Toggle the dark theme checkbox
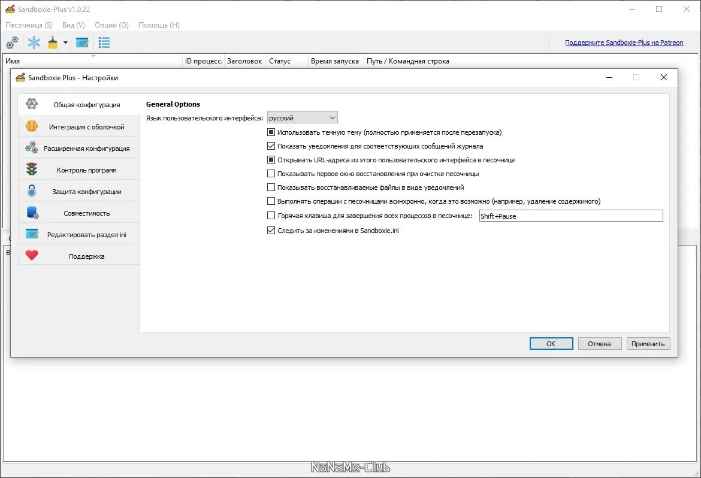This screenshot has height=478, width=701. pos(271,132)
